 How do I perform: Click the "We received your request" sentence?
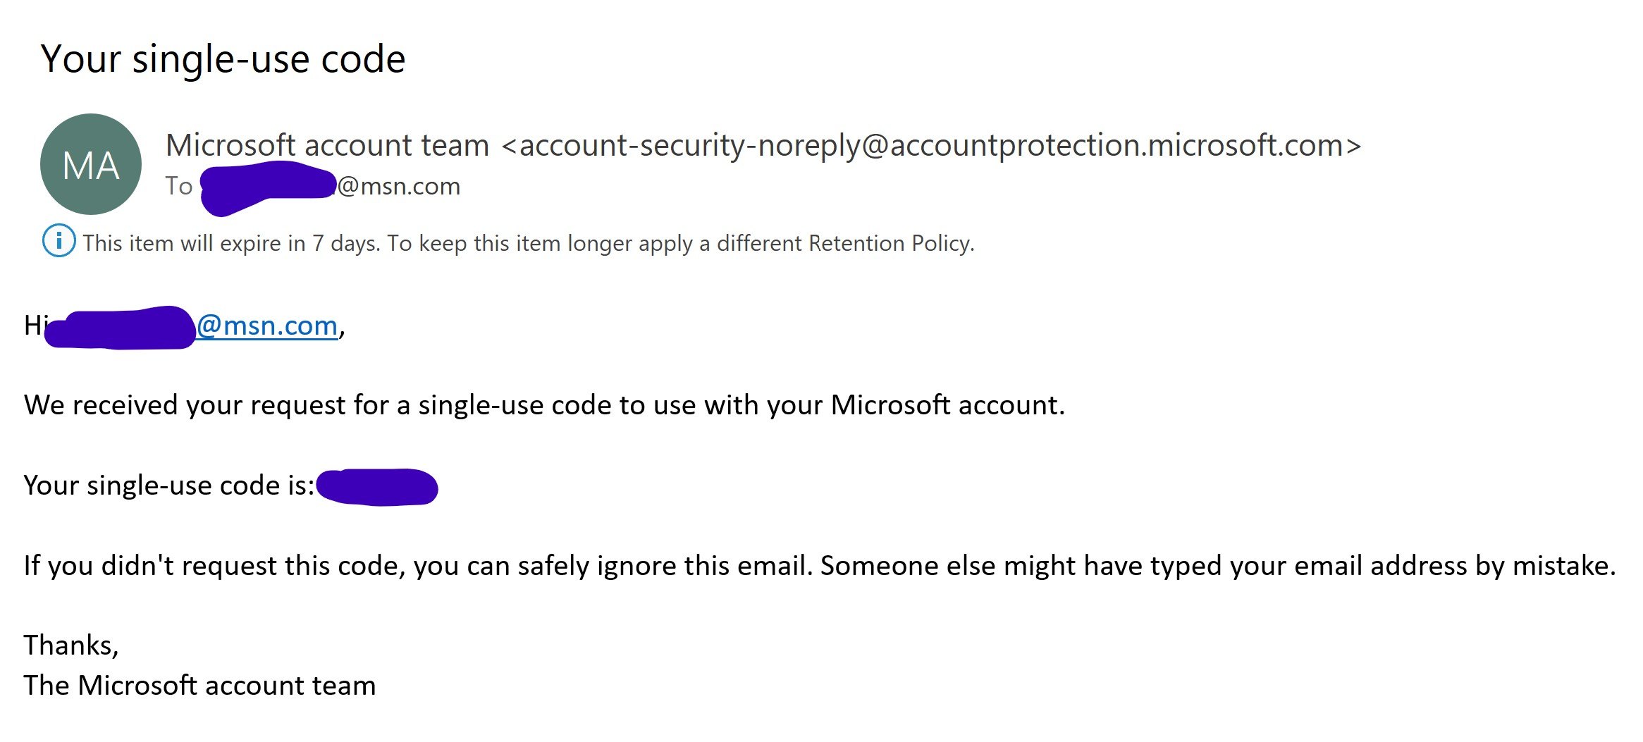(544, 405)
